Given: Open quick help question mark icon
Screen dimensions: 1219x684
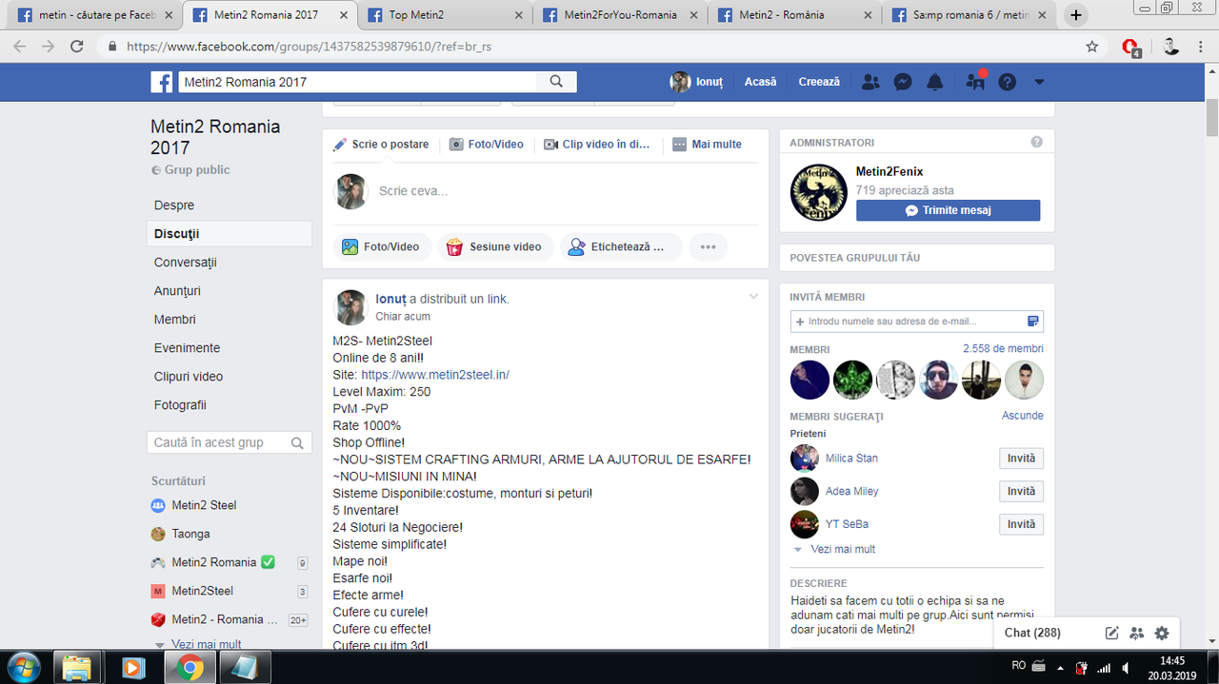Looking at the screenshot, I should click(1007, 82).
